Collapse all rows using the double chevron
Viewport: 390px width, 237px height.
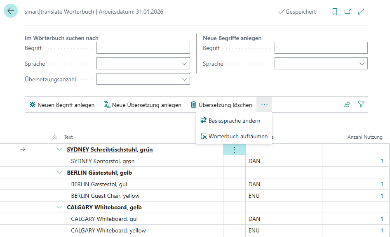[55, 137]
